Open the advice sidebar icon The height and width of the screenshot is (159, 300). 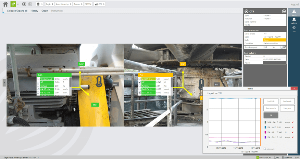(x=294, y=21)
